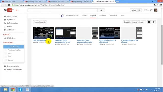This screenshot has width=163, height=92.
Task: Focus the YouTube search box
Action: tap(62, 10)
